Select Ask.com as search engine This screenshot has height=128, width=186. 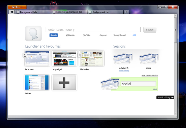click(x=103, y=35)
